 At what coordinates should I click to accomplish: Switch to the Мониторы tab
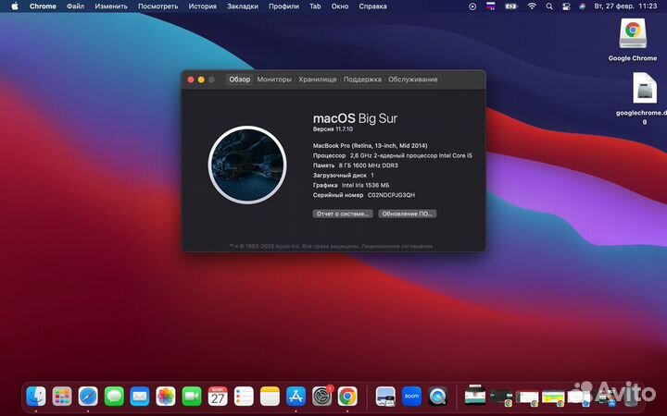tap(274, 80)
